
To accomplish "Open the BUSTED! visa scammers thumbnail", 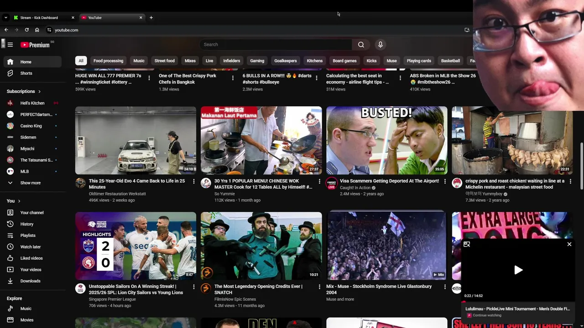I will point(387,140).
